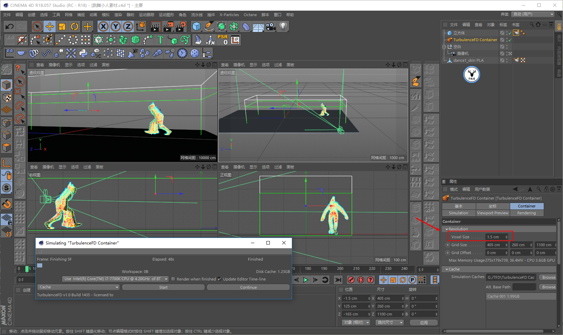Viewport: 563px width, 335px height.
Task: Select dance1_skin PLA in Object Manager
Action: pos(468,60)
